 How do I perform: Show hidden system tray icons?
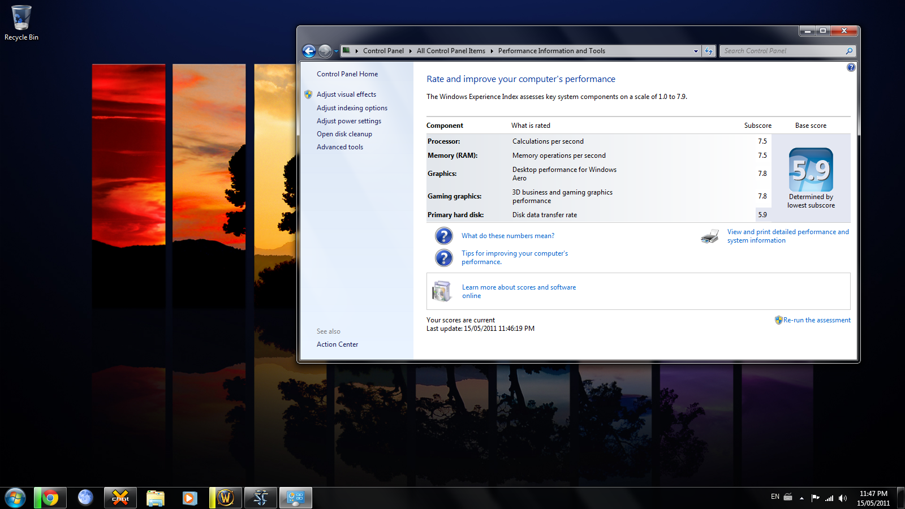click(x=801, y=498)
